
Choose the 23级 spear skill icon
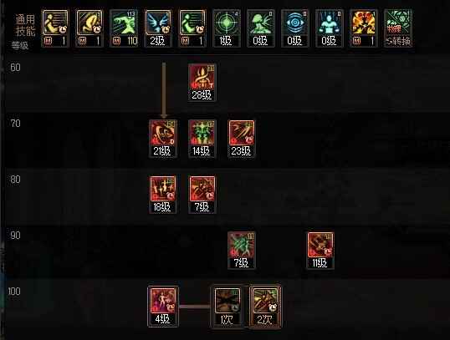point(242,139)
